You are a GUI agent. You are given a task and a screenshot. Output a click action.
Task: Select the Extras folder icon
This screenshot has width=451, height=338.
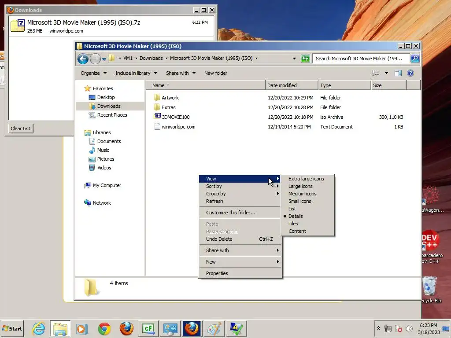point(157,107)
